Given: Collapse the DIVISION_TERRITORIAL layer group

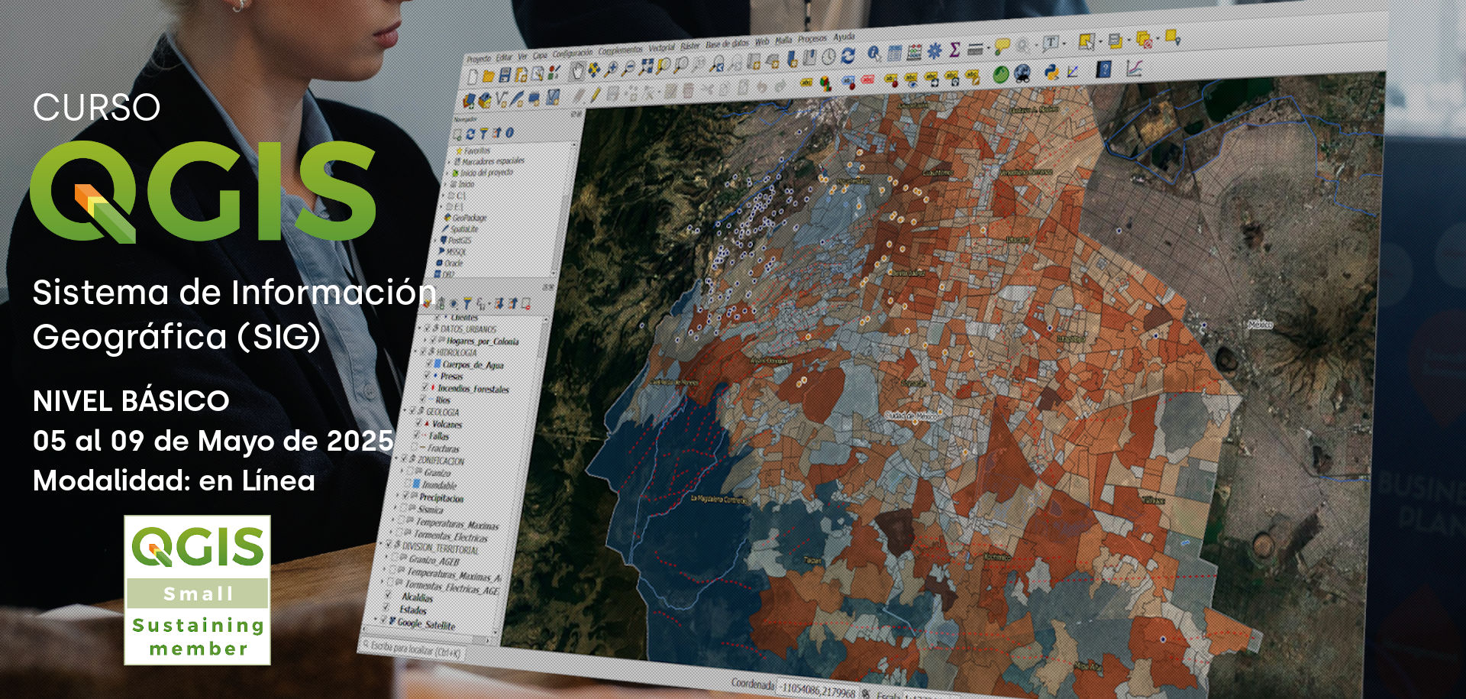Looking at the screenshot, I should tap(380, 544).
